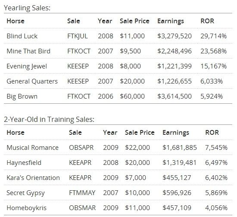
Task: Select the Secret Gypsy entry
Action: [25, 193]
